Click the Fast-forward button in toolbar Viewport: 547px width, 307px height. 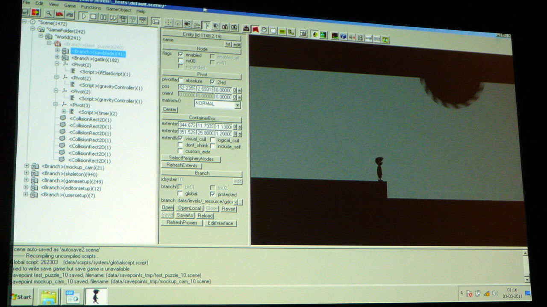(x=113, y=18)
